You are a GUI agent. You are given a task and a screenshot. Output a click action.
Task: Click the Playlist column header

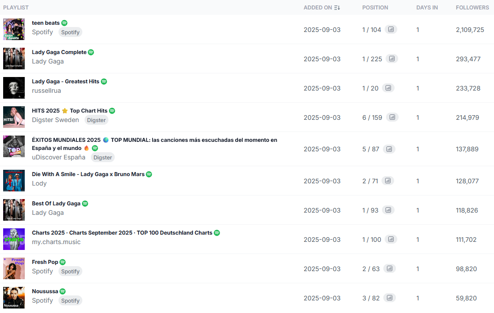tap(16, 8)
